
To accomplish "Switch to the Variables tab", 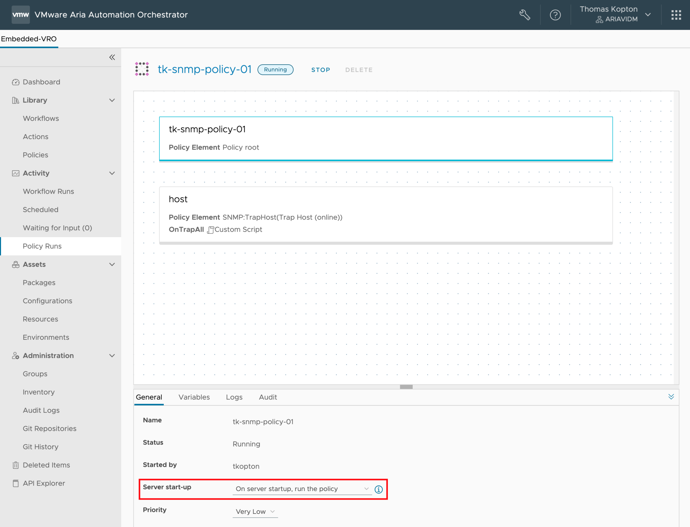I will coord(194,397).
